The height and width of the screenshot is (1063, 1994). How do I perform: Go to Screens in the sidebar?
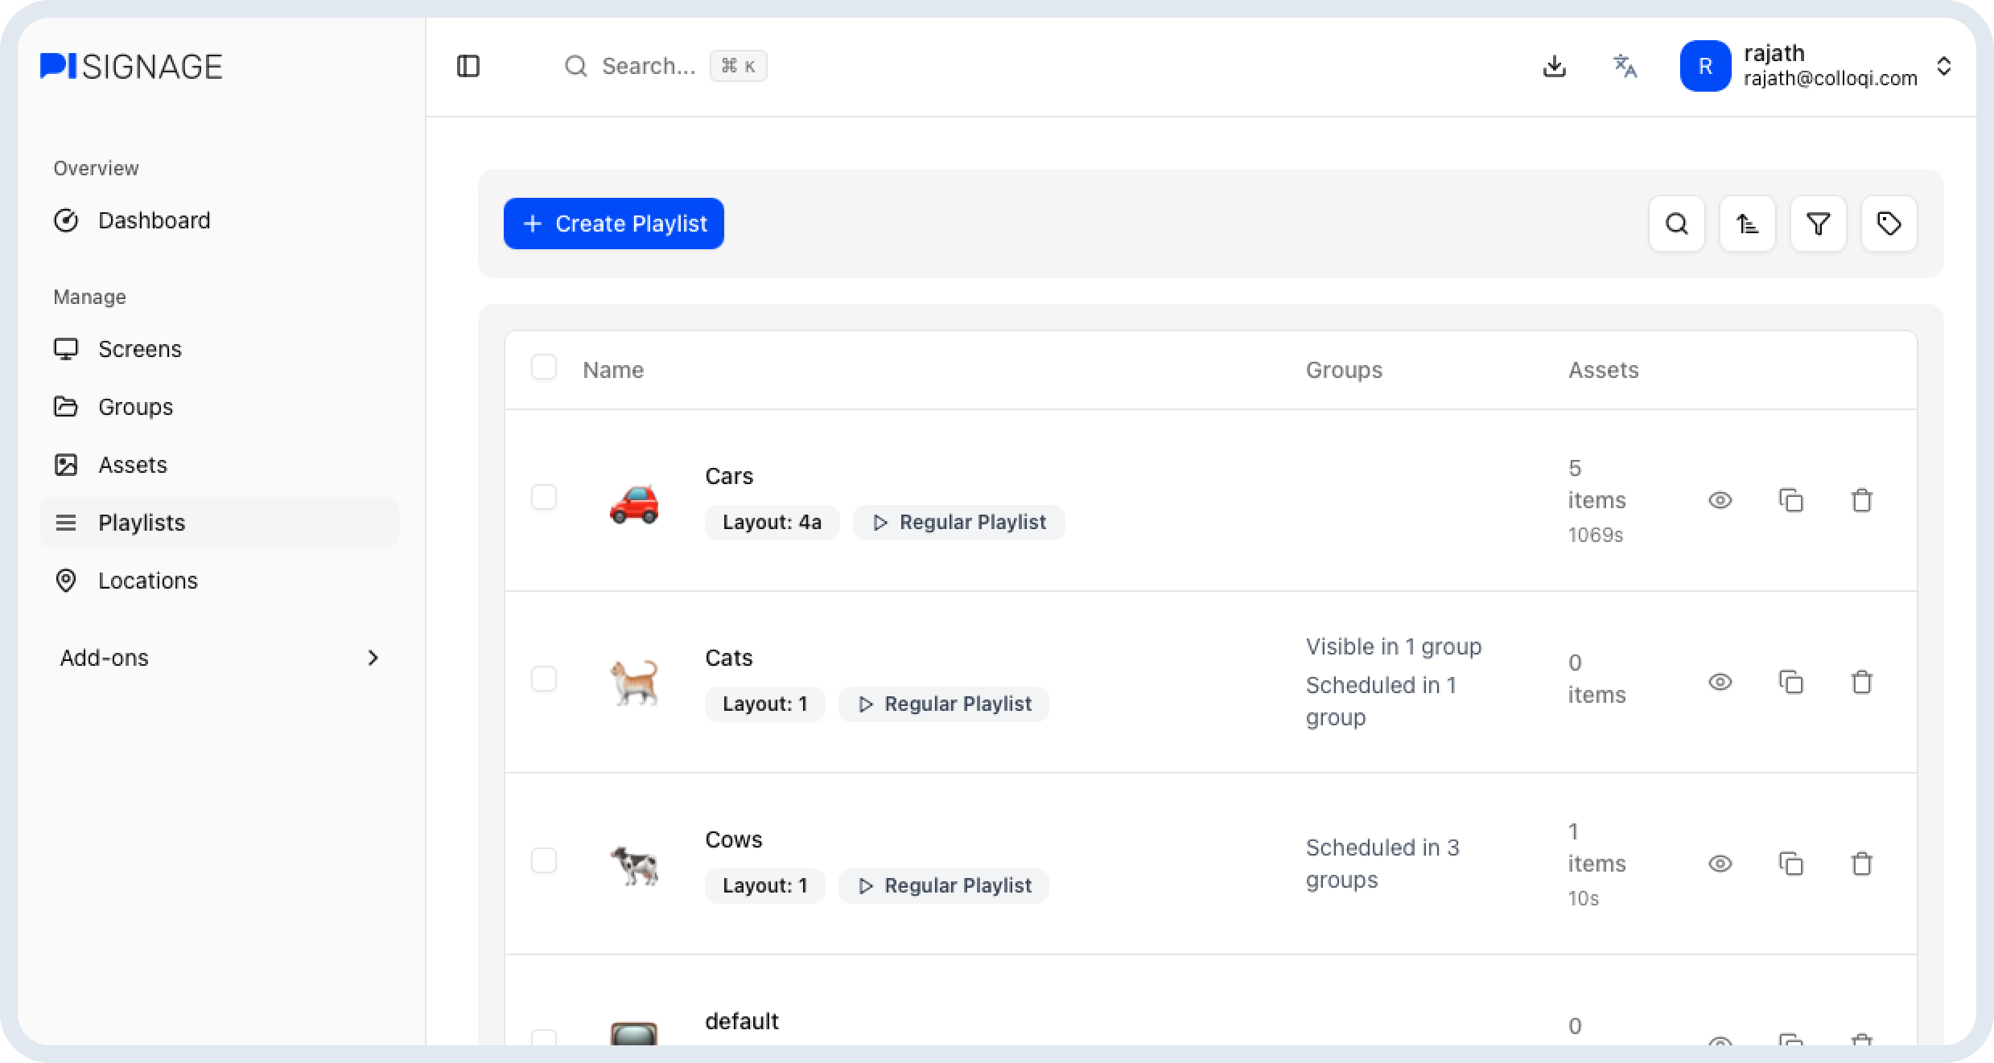(139, 349)
